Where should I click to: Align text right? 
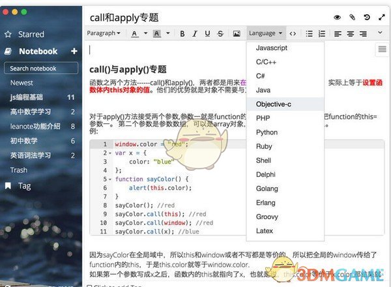(363, 33)
